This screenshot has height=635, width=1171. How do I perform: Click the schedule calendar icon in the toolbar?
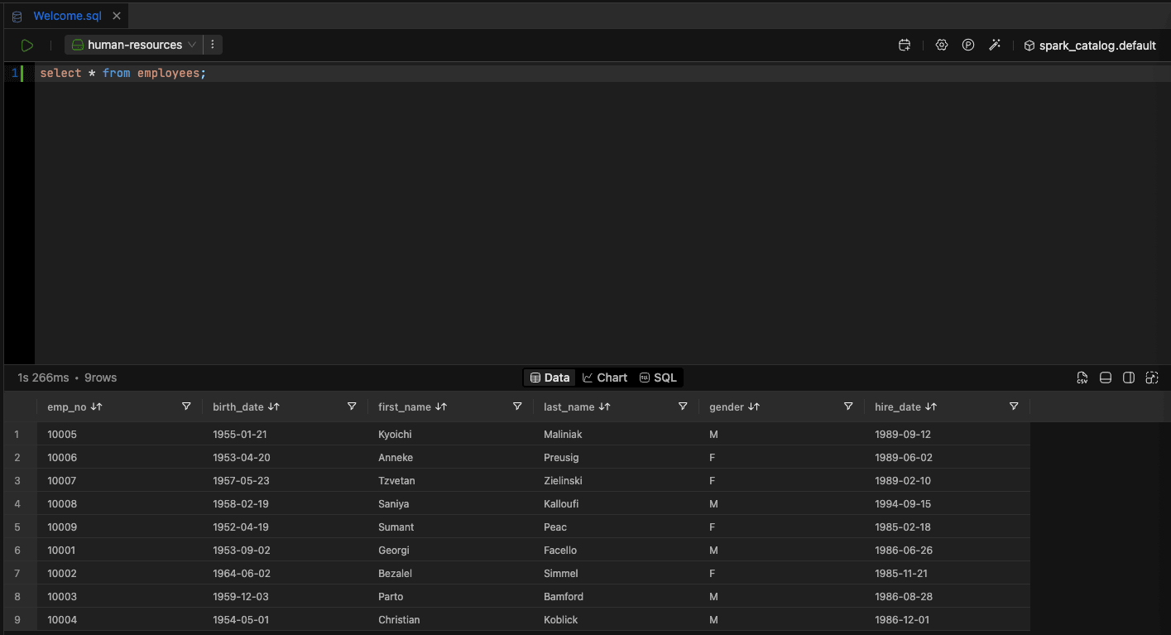904,46
